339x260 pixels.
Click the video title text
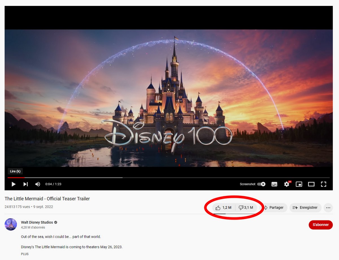47,199
